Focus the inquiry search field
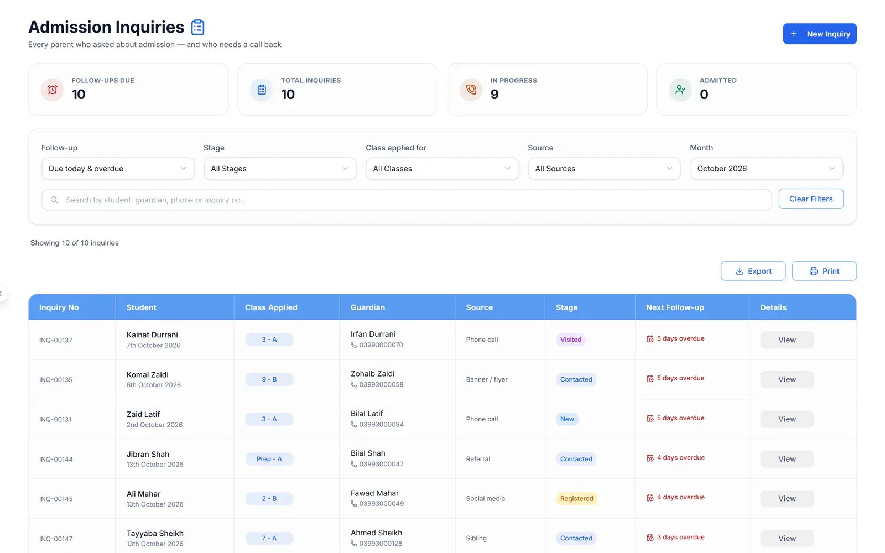 (x=407, y=200)
